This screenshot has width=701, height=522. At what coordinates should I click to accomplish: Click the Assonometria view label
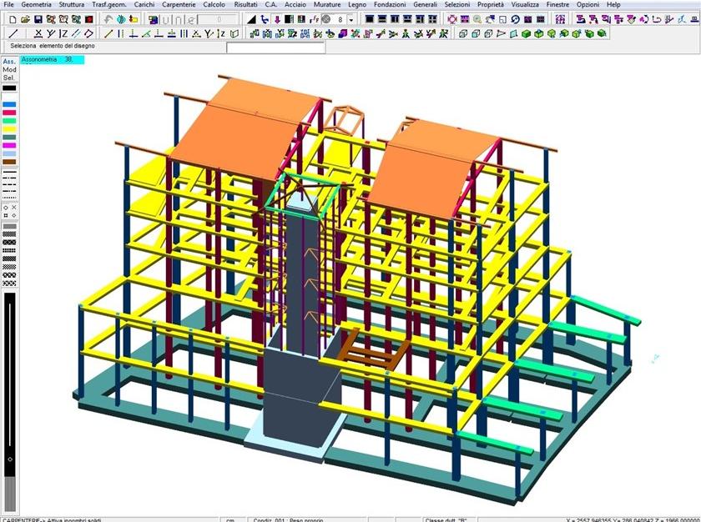tap(52, 61)
